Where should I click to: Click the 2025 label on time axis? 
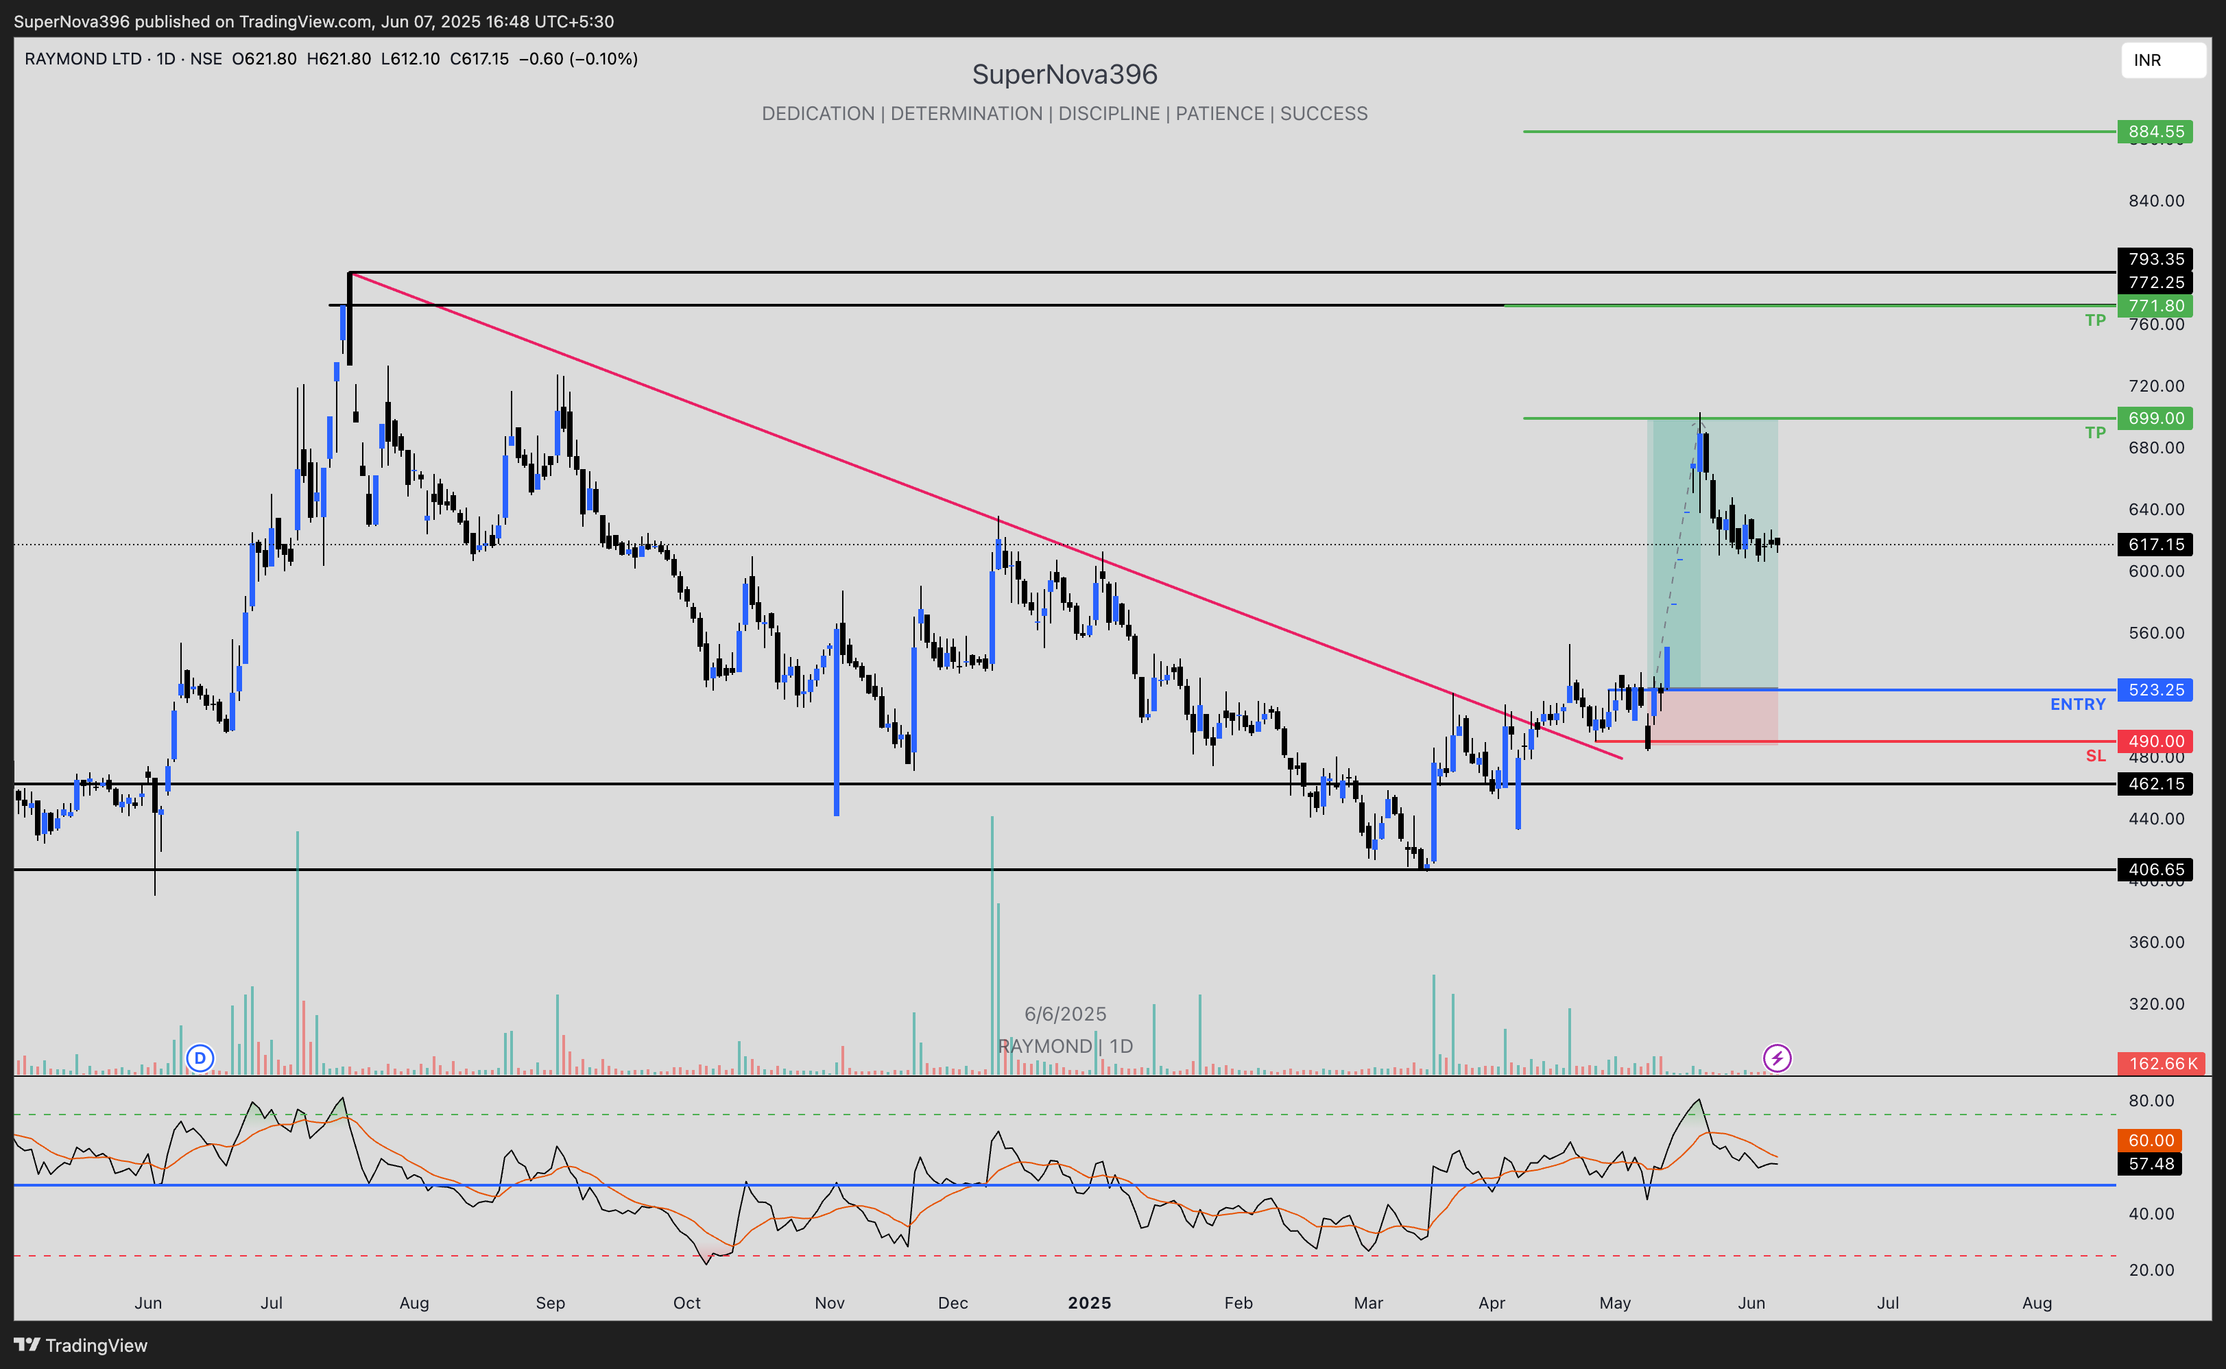click(x=1089, y=1303)
